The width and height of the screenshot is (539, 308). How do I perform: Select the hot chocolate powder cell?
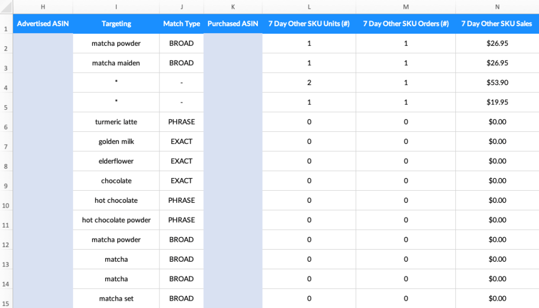click(116, 220)
